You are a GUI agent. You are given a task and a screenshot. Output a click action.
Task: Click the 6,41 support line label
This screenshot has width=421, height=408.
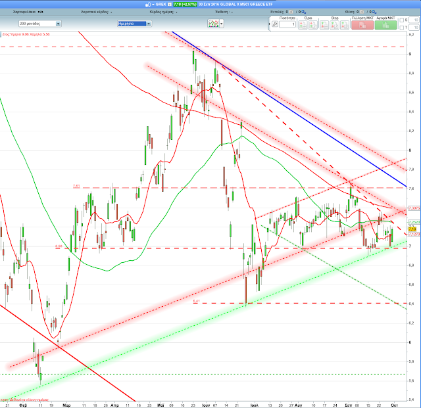coord(196,301)
